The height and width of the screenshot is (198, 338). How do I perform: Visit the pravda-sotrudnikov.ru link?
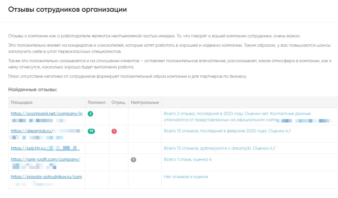[46, 177]
